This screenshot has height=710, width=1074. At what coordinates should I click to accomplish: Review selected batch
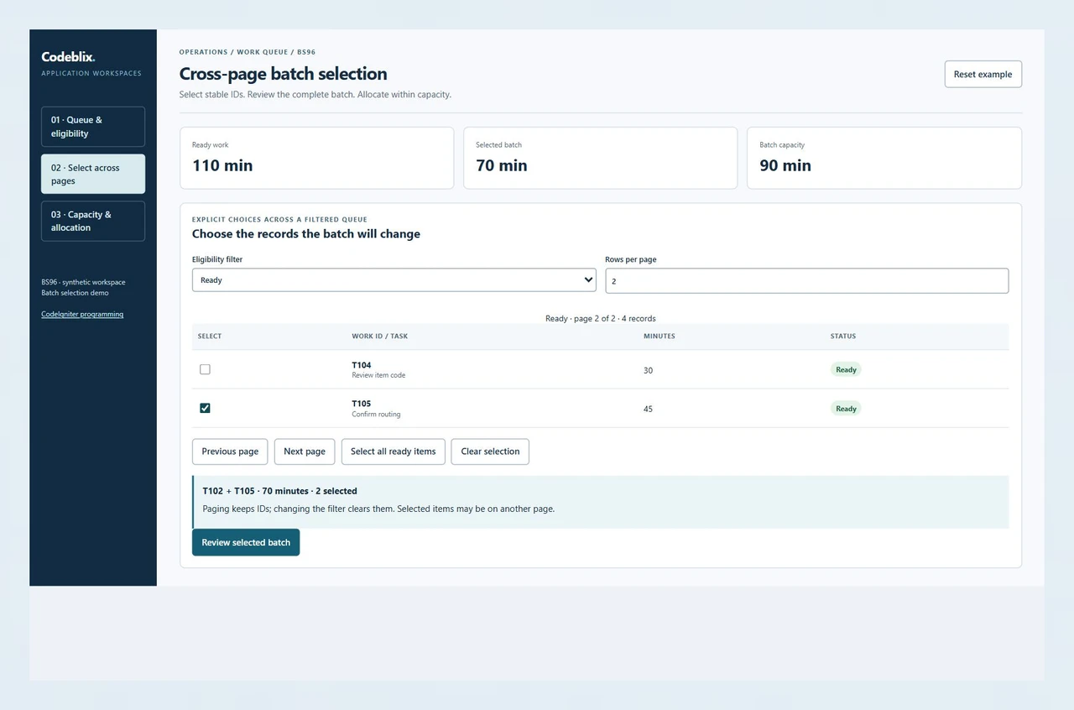pos(246,542)
